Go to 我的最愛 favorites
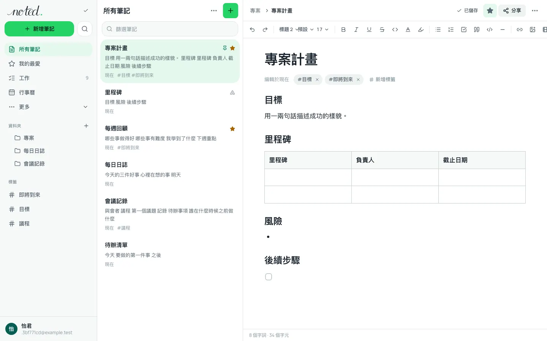The height and width of the screenshot is (341, 547). (x=48, y=64)
